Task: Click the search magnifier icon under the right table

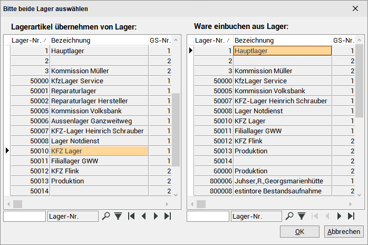Action: pos(289,216)
